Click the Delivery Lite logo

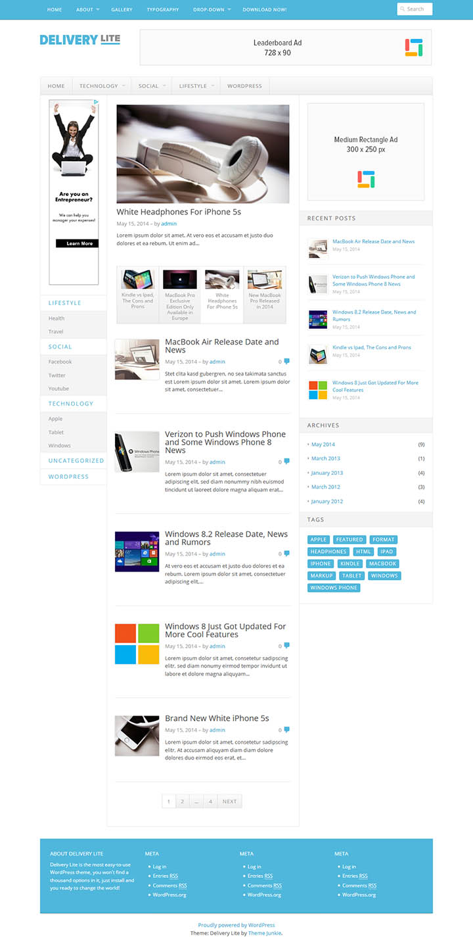[80, 39]
